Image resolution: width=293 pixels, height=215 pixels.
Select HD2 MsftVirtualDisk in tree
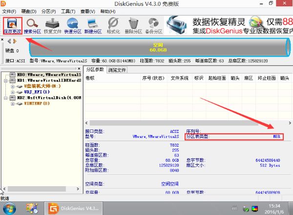pos(49,98)
